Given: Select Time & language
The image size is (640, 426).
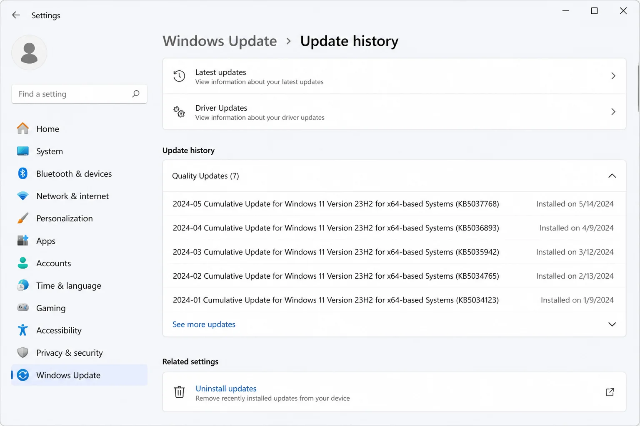Looking at the screenshot, I should [x=79, y=286].
